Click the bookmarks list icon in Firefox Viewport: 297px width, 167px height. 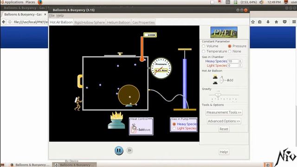point(260,22)
